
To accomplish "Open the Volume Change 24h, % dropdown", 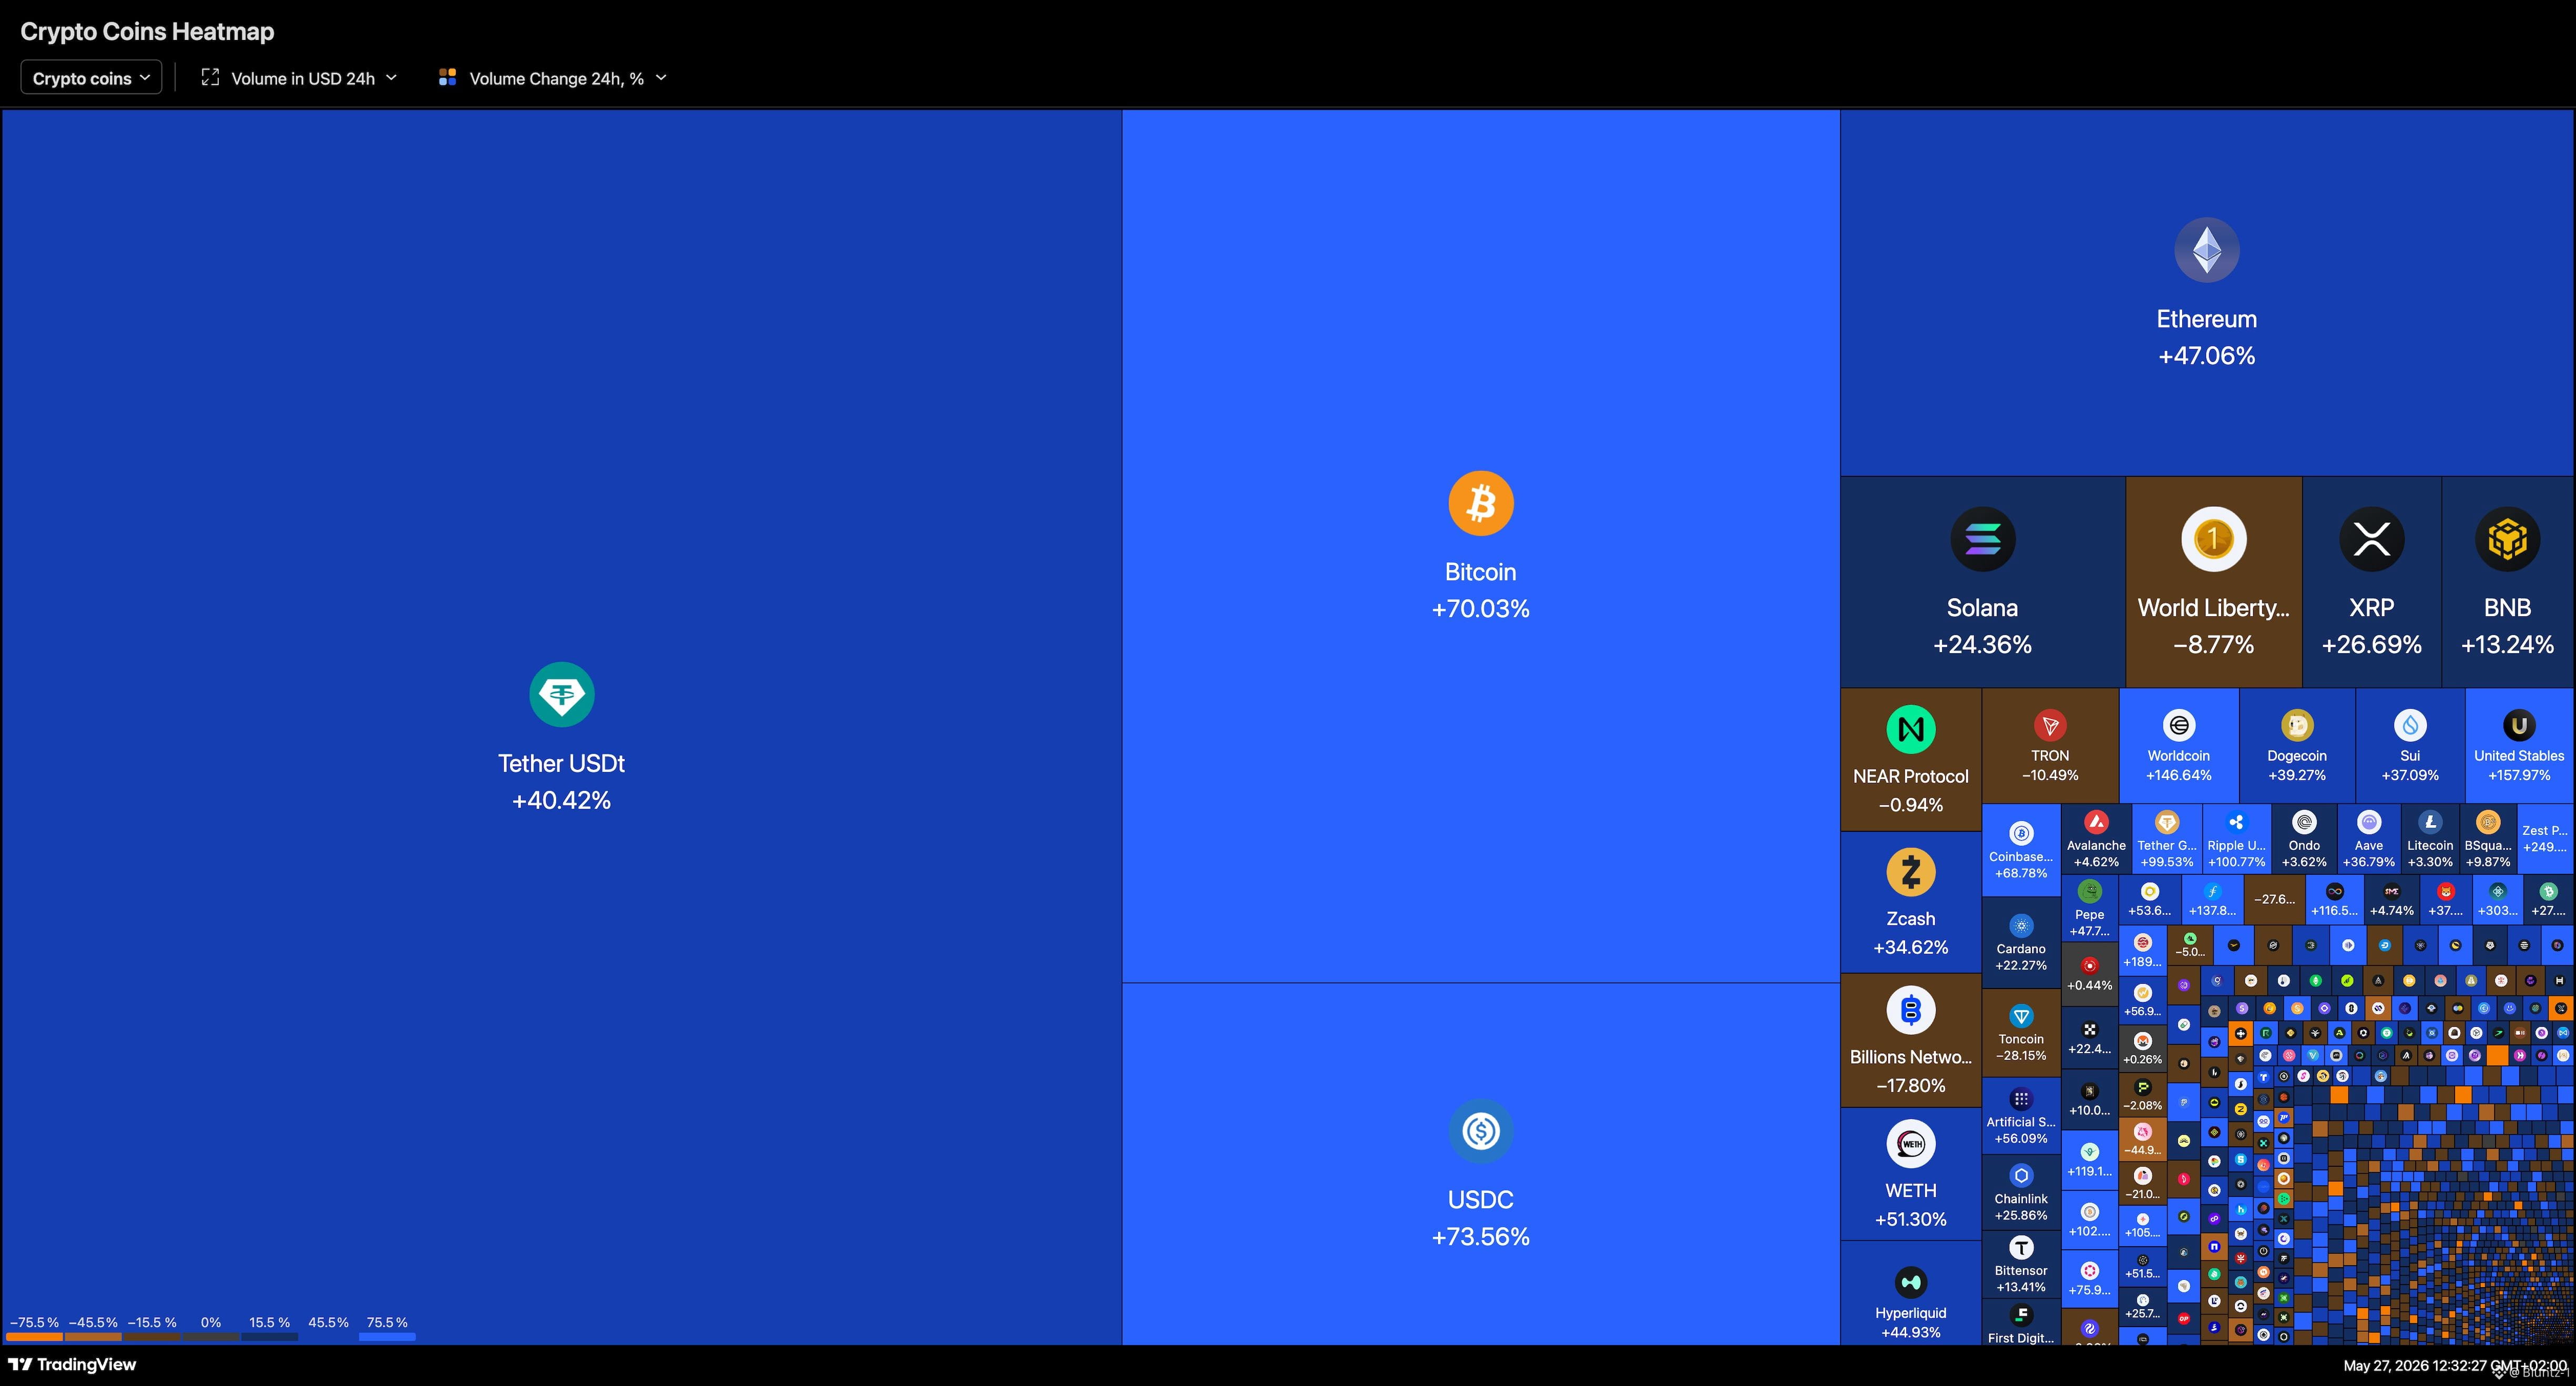I will (x=552, y=78).
